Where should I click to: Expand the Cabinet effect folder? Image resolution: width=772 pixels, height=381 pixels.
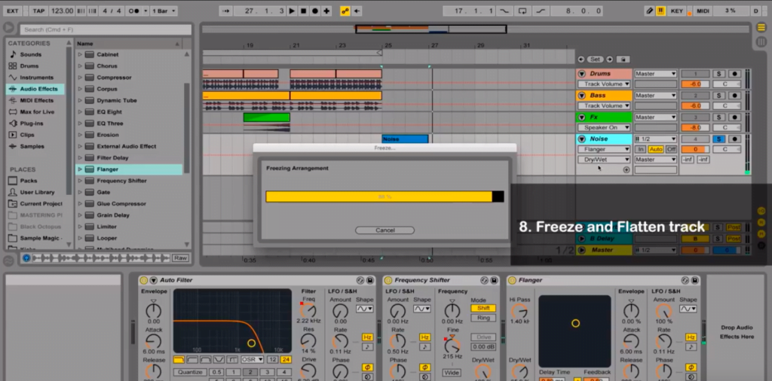coord(80,54)
